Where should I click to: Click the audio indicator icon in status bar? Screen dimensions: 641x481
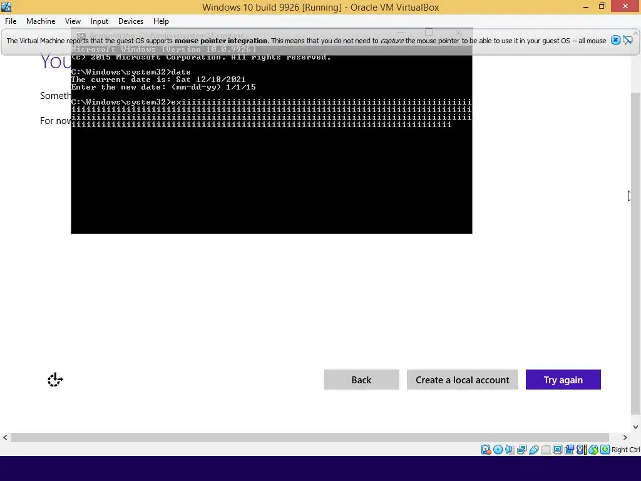click(510, 450)
